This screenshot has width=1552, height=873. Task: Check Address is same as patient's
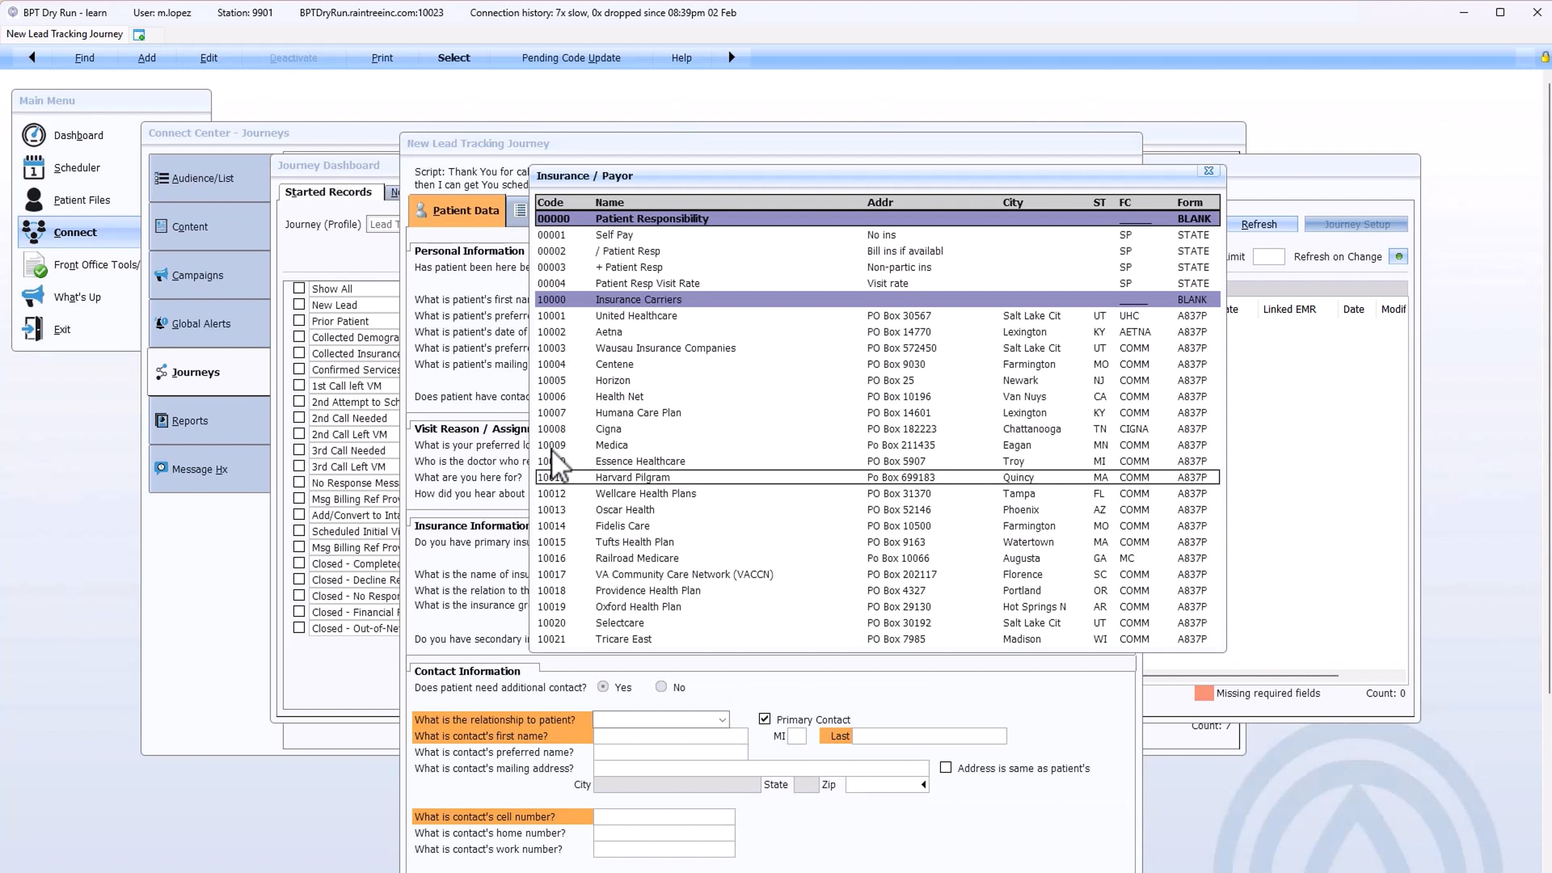click(945, 768)
